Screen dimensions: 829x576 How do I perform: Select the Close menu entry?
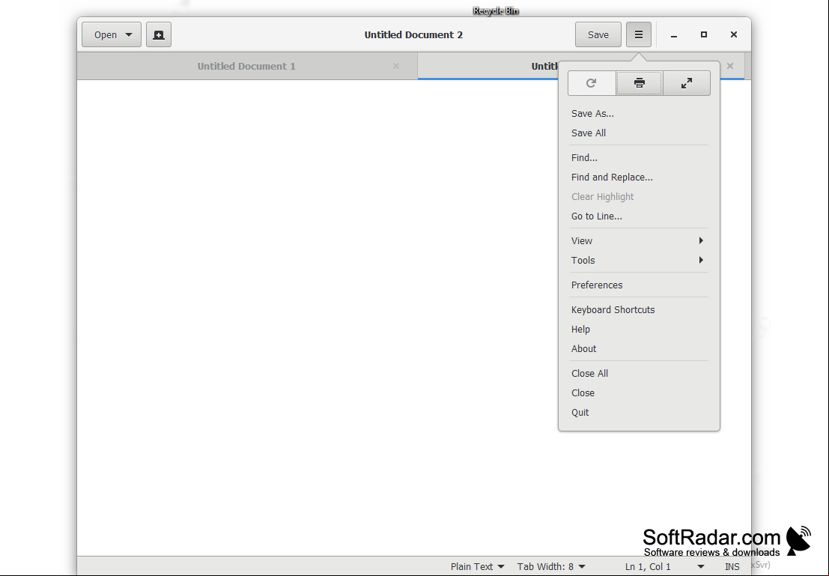(640, 393)
